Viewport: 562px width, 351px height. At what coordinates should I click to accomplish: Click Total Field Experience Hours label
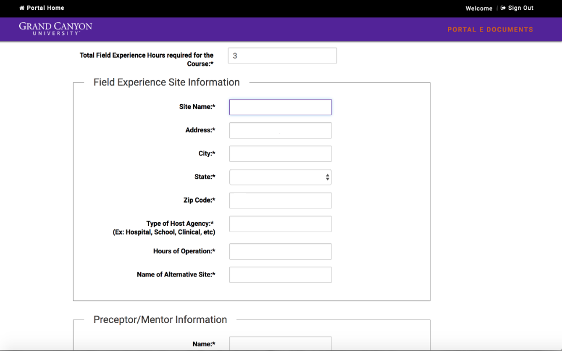147,59
